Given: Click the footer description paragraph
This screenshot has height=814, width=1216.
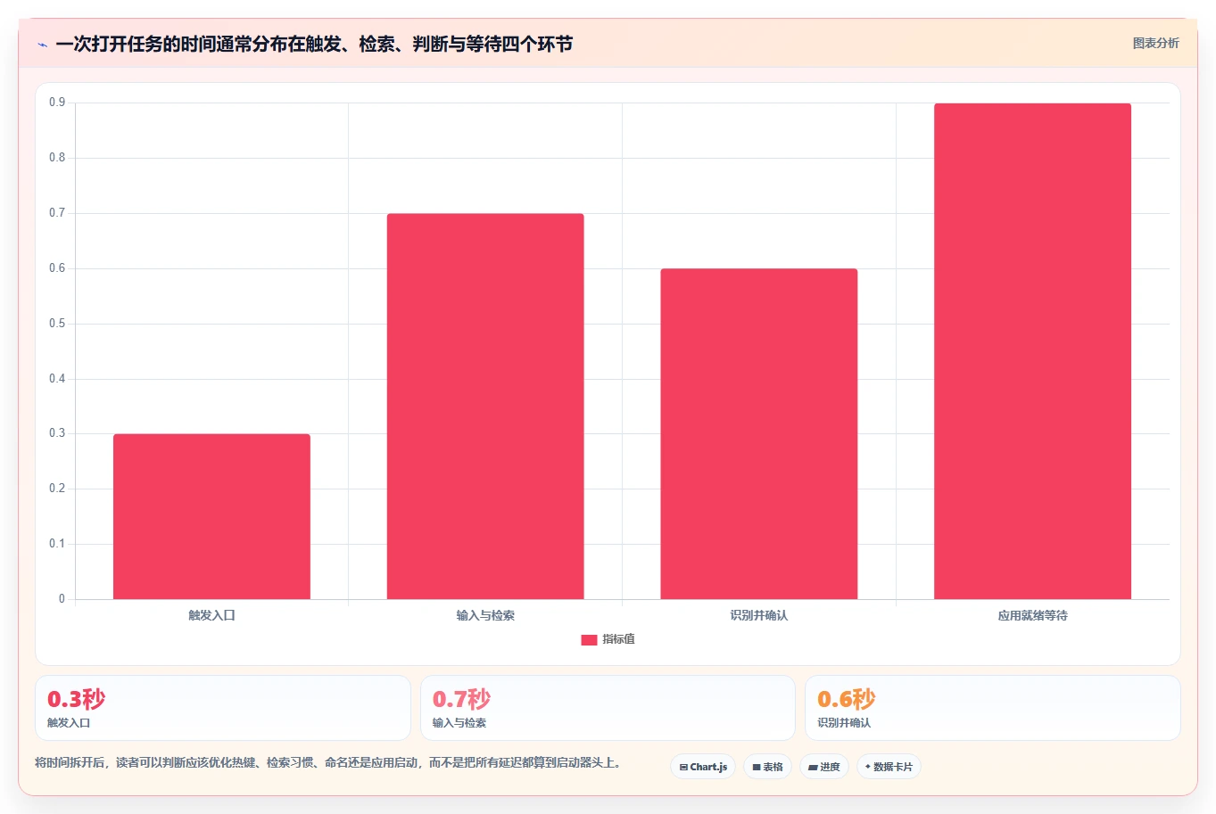Looking at the screenshot, I should pos(328,762).
